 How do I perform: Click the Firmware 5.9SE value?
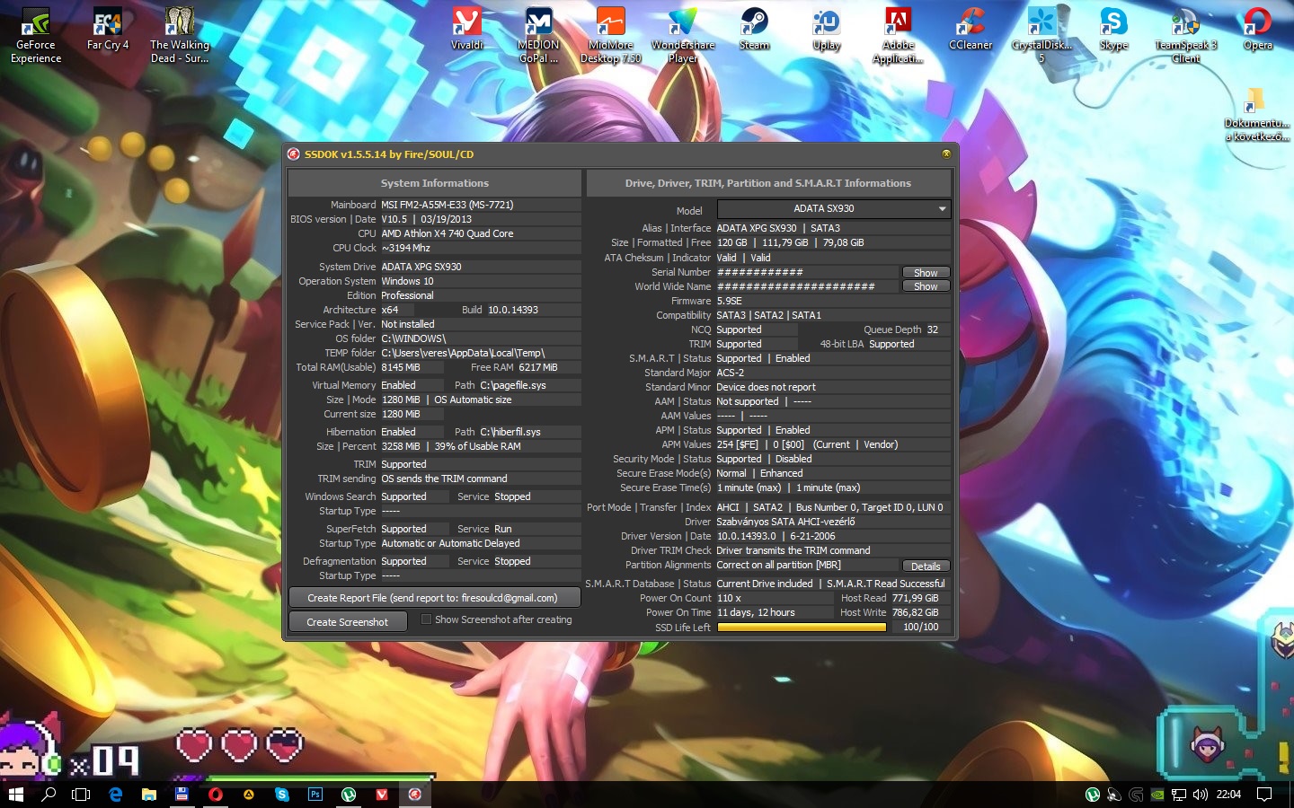coord(729,301)
